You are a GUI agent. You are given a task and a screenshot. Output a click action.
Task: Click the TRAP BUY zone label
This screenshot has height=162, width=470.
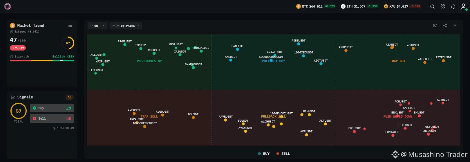pyautogui.click(x=397, y=61)
